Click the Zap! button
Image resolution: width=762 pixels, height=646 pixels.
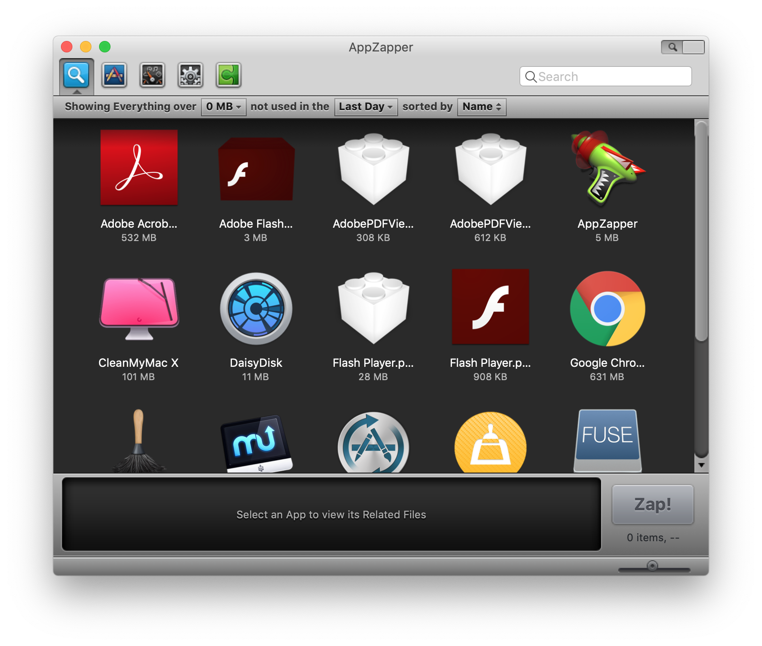(652, 505)
